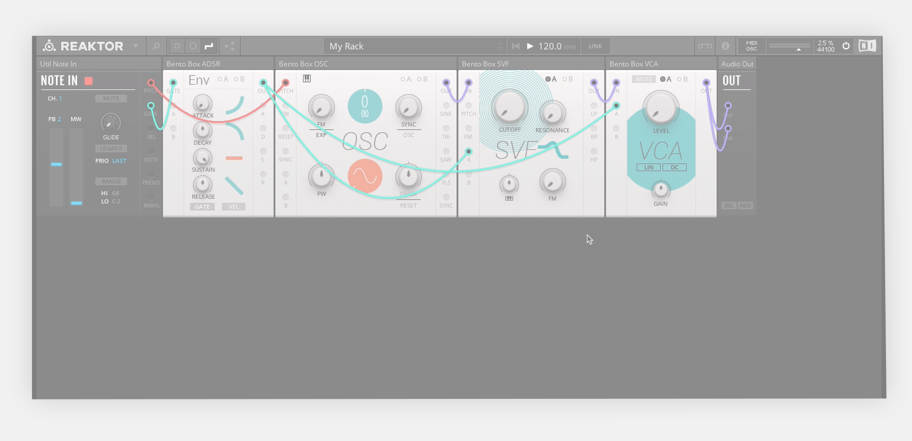The image size is (912, 441).
Task: Click the Note In PITCH output port
Action: click(151, 83)
